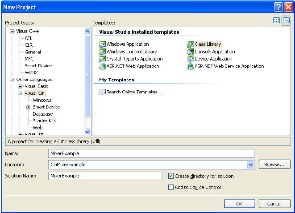Viewport: 295px width, 213px height.
Task: Select the Other Languages node label
Action: point(34,80)
